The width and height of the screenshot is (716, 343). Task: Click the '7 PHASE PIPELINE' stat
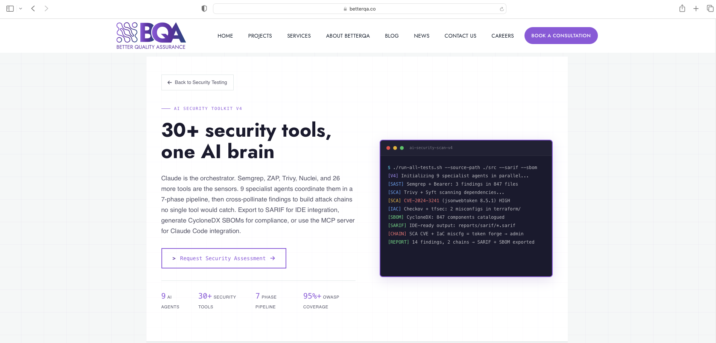[266, 301]
